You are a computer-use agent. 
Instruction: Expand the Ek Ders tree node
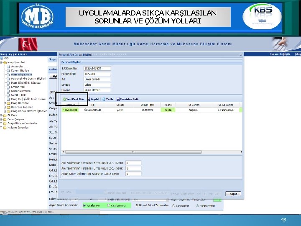(1, 116)
